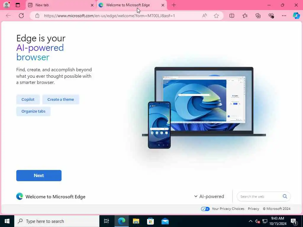
Task: Restore down the Edge window
Action: tap(283, 5)
